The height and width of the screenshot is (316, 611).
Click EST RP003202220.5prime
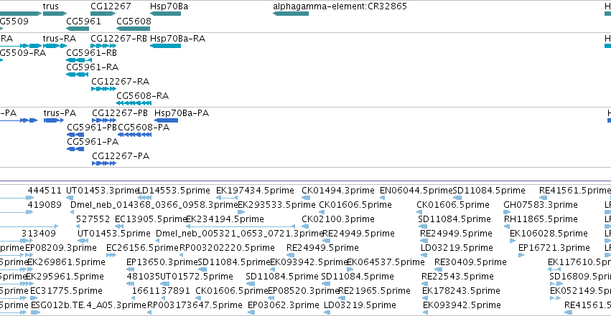227,249
